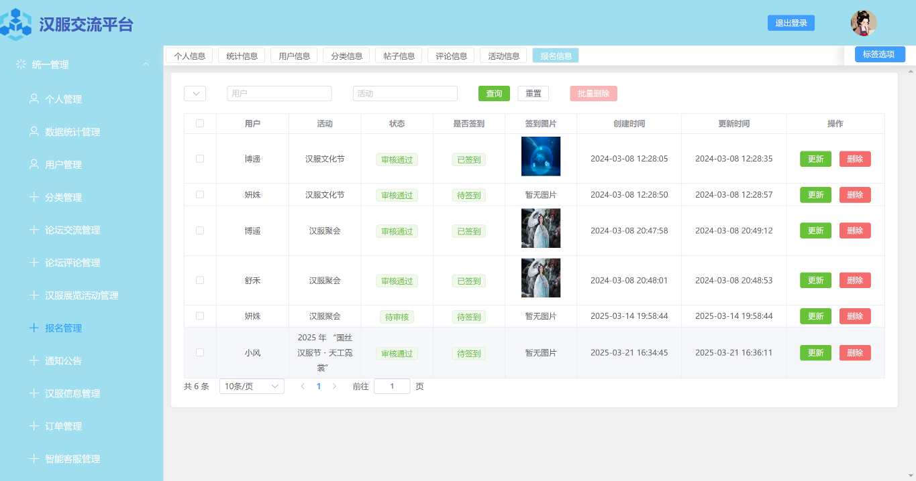Click the plus icon beside 订单管理

click(x=34, y=426)
